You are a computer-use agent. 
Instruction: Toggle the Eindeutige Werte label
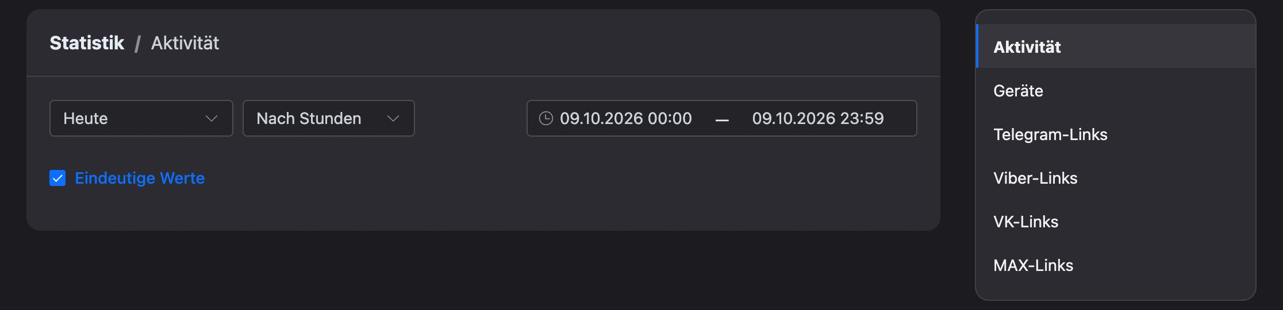click(x=140, y=178)
